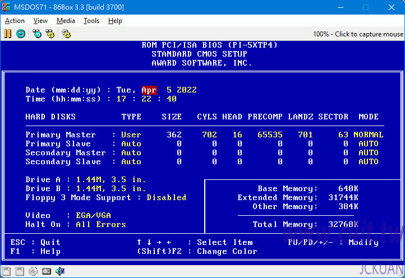
Task: Open the Media menu
Action: pyautogui.click(x=66, y=21)
